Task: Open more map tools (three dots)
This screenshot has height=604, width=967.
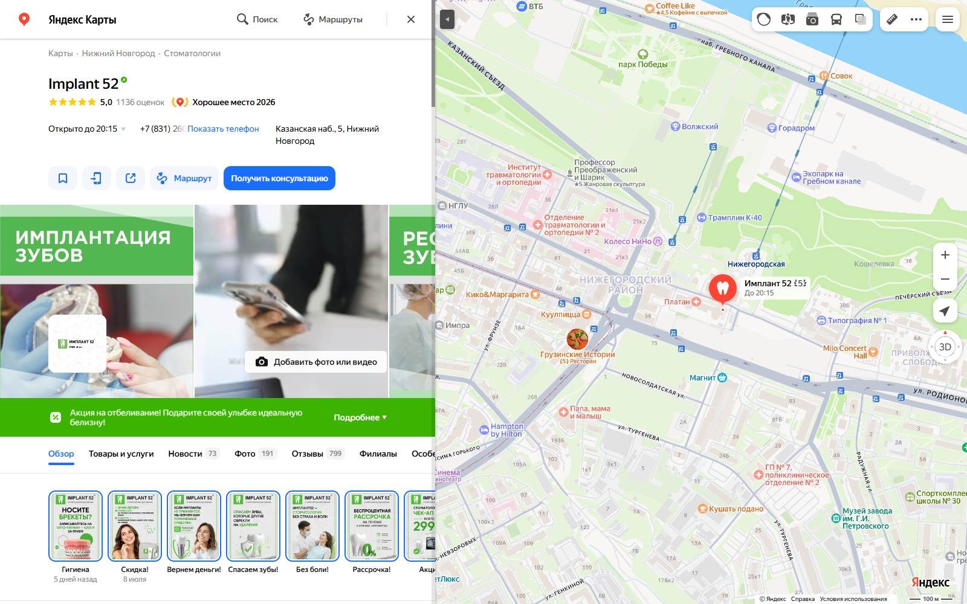Action: tap(916, 19)
